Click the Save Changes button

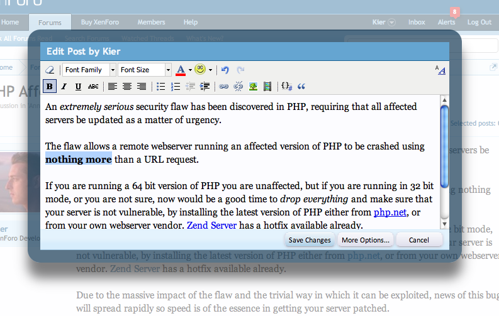click(x=310, y=240)
